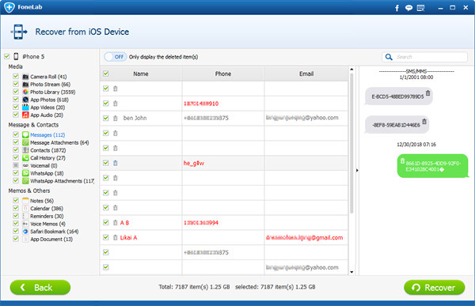Open the Calendar (386) category
475x306 pixels.
click(47, 209)
